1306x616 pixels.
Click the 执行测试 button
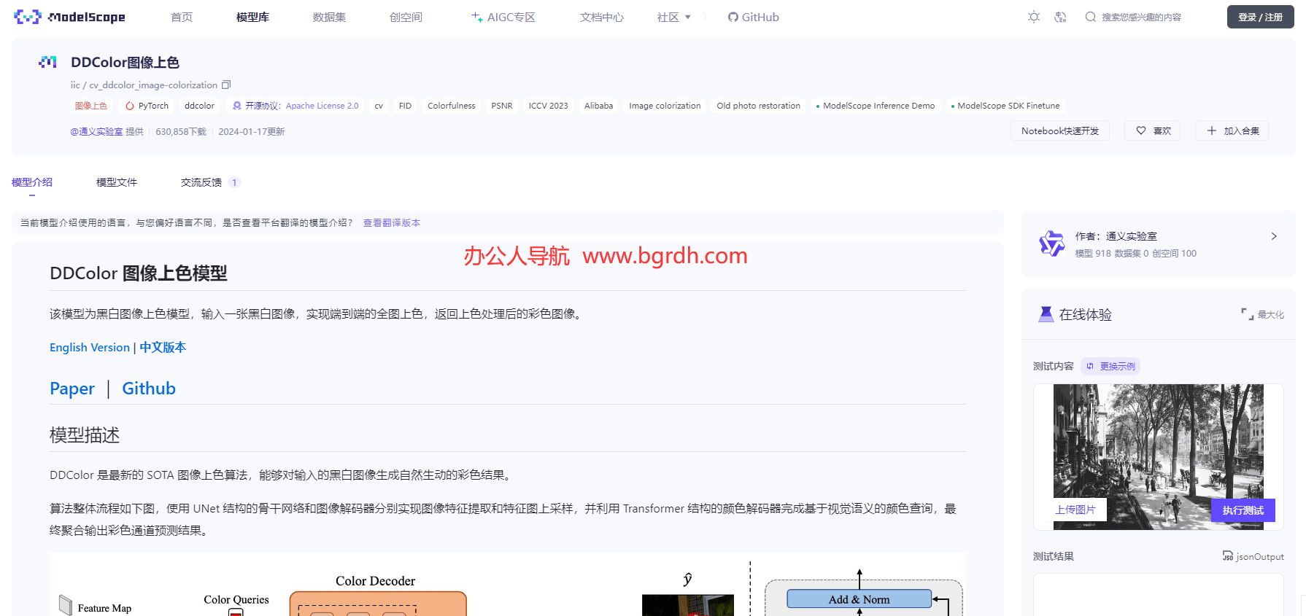click(1243, 510)
